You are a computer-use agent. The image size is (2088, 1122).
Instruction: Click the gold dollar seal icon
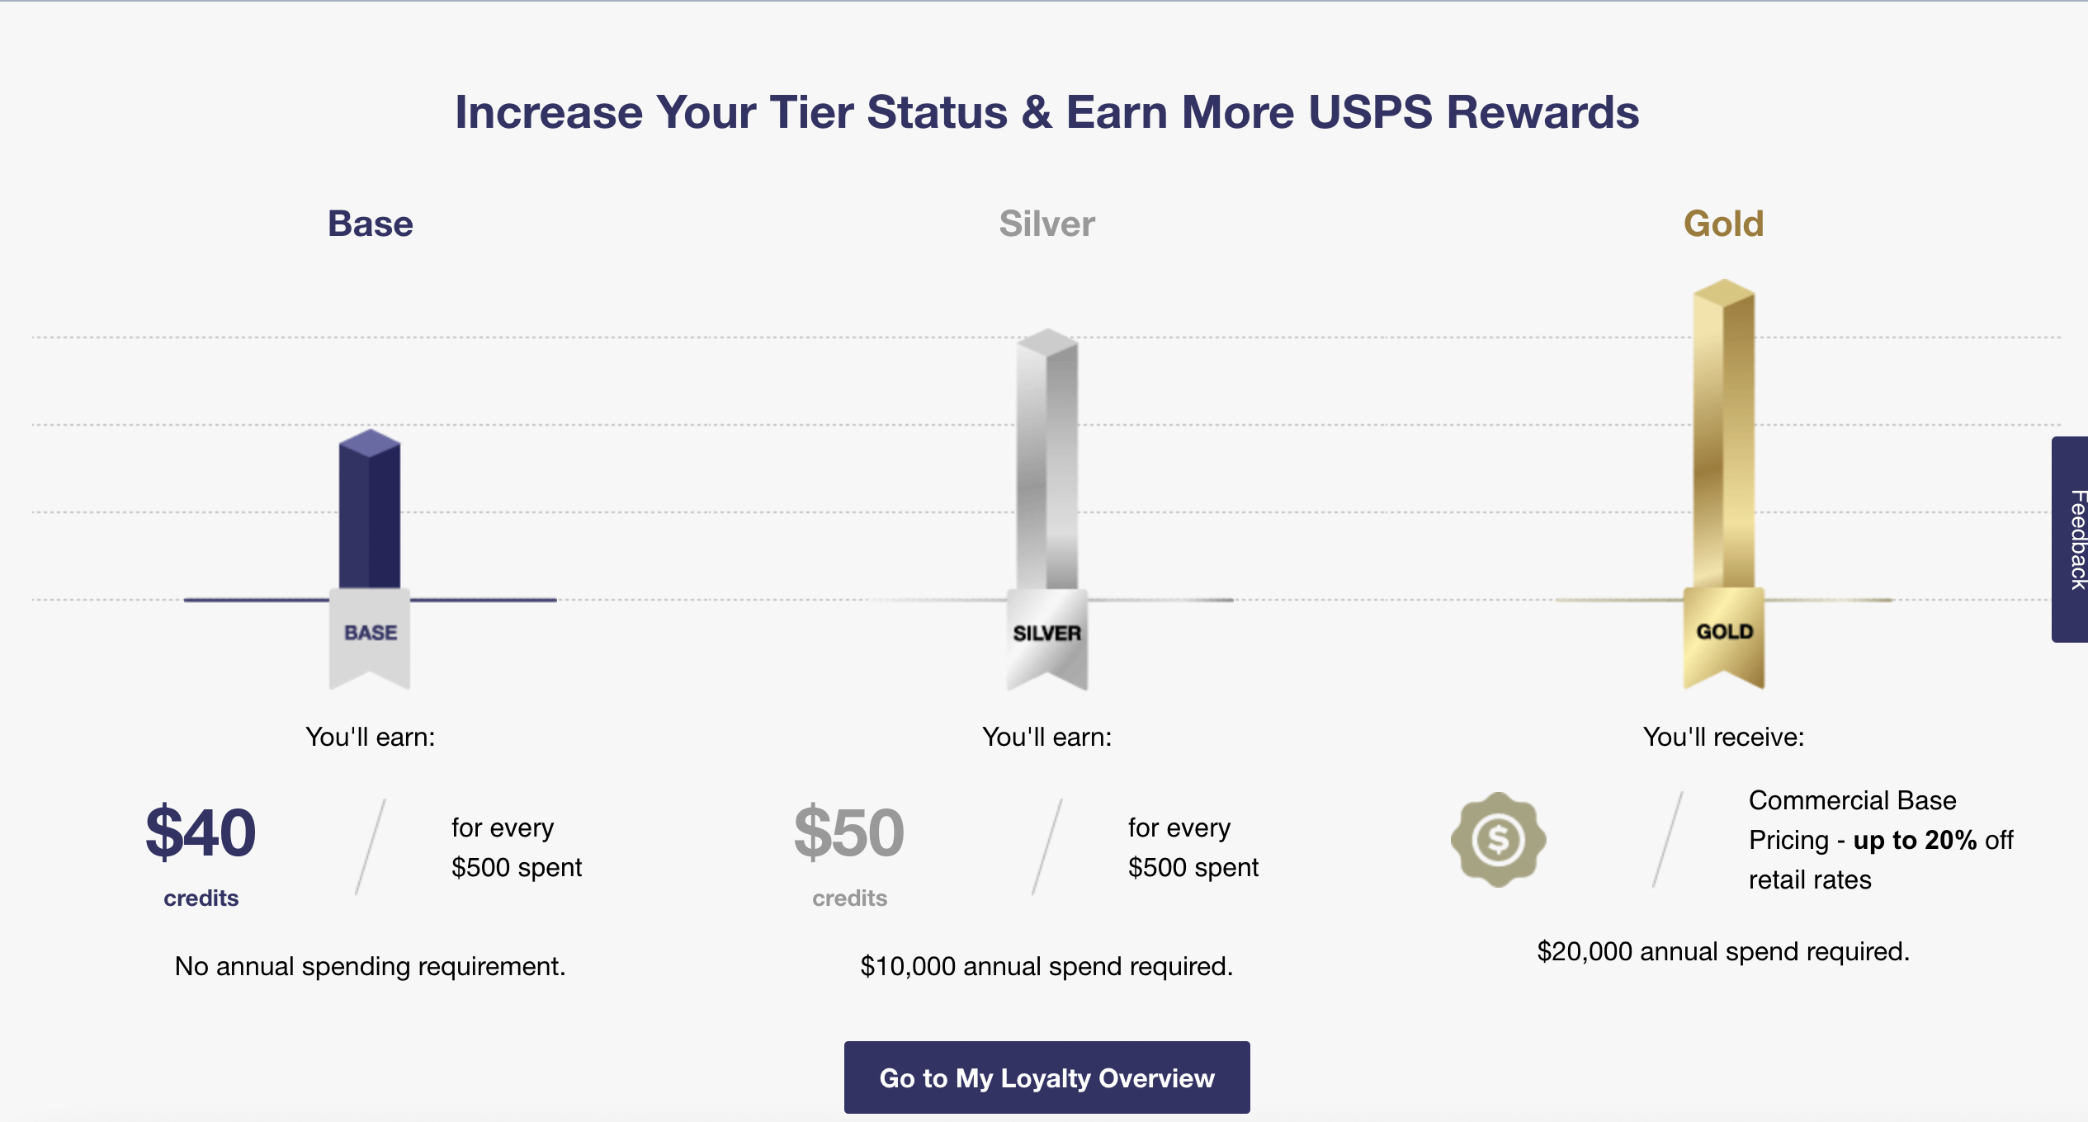[x=1498, y=840]
